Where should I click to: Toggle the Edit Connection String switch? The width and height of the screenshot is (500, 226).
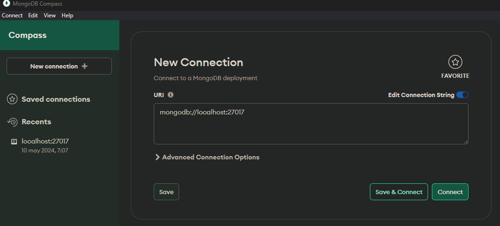(x=462, y=95)
